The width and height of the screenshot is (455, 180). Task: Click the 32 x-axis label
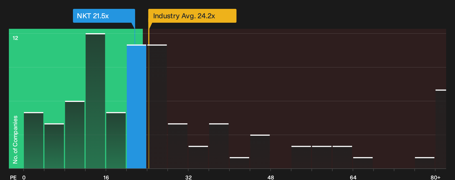coord(188,177)
